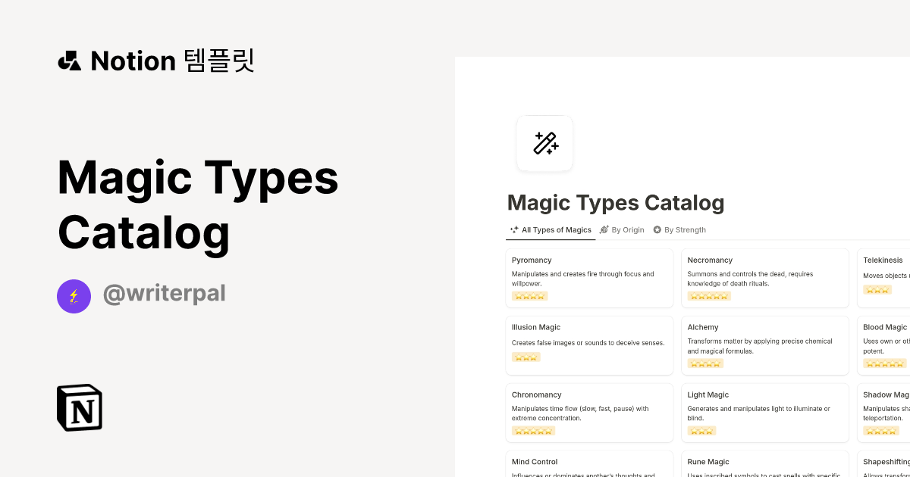The image size is (910, 477).
Task: Click the gear icon next to By Strength
Action: pyautogui.click(x=657, y=229)
